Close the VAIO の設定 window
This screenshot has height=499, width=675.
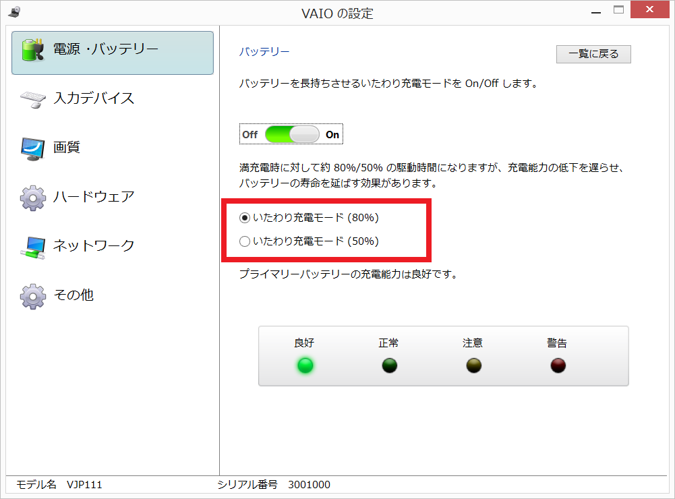(x=649, y=9)
